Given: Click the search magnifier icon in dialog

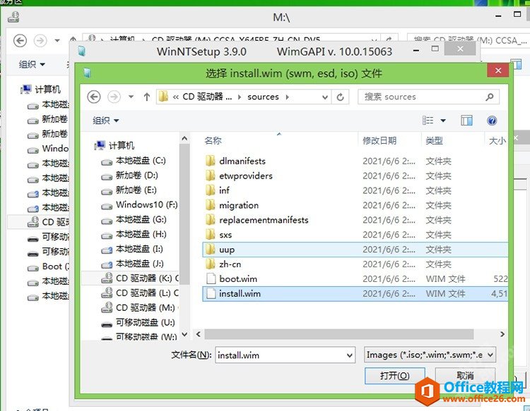Looking at the screenshot, I should click(490, 97).
